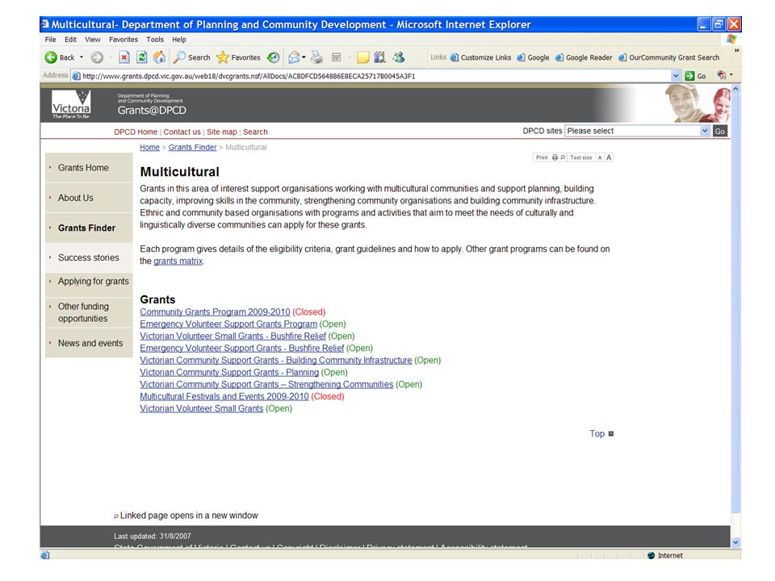Open the OurCommunity Grant Search bookmark
The width and height of the screenshot is (775, 581).
pos(668,58)
